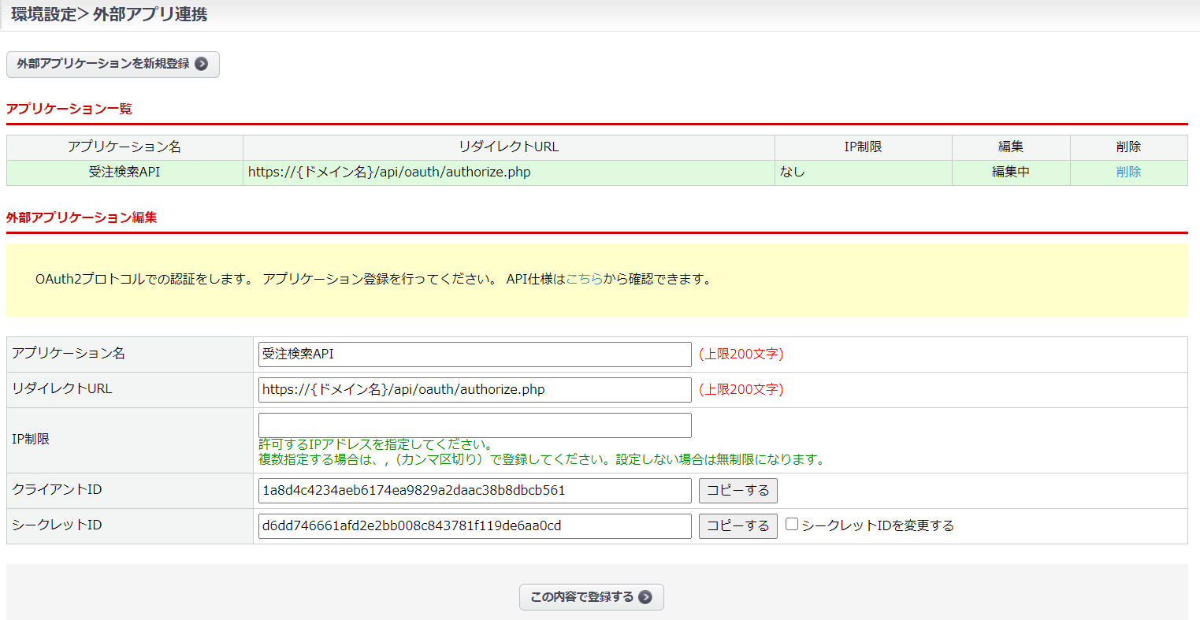
Task: Click the 環境設定>外部アプリ連携 page heading
Action: (110, 14)
